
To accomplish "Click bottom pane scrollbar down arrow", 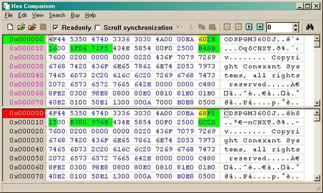I will point(317,178).
